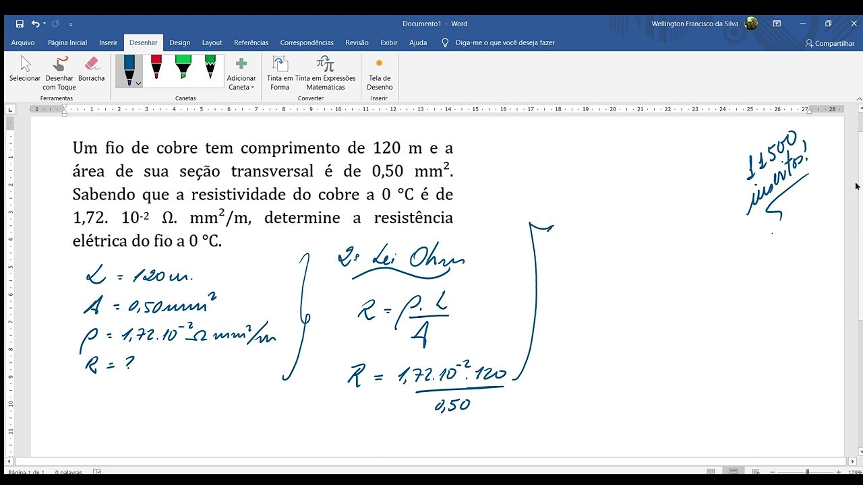Click the 129% zoom level
This screenshot has width=863, height=485.
[x=854, y=473]
